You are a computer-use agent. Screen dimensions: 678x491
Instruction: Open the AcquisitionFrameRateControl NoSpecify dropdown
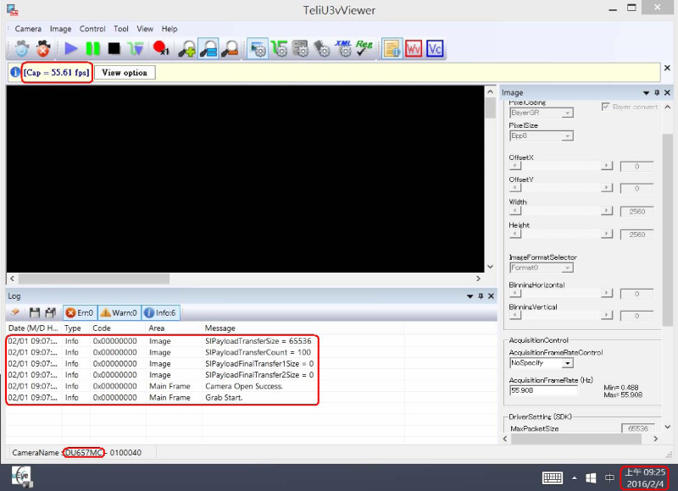point(541,362)
